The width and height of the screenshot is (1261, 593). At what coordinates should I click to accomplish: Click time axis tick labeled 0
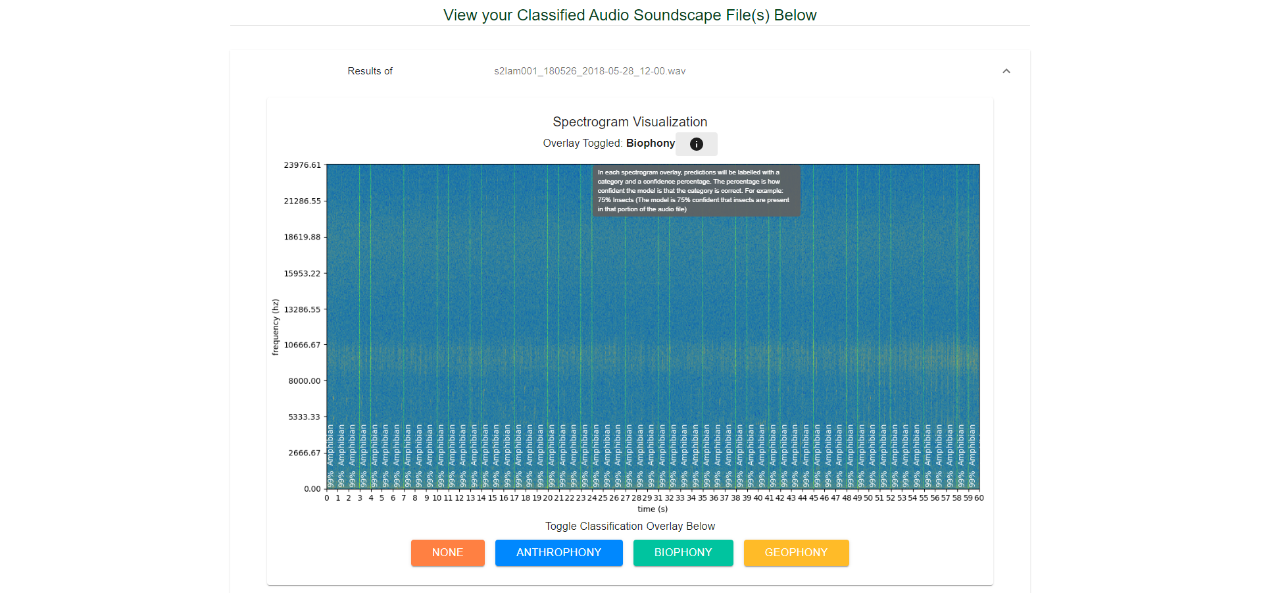point(327,498)
